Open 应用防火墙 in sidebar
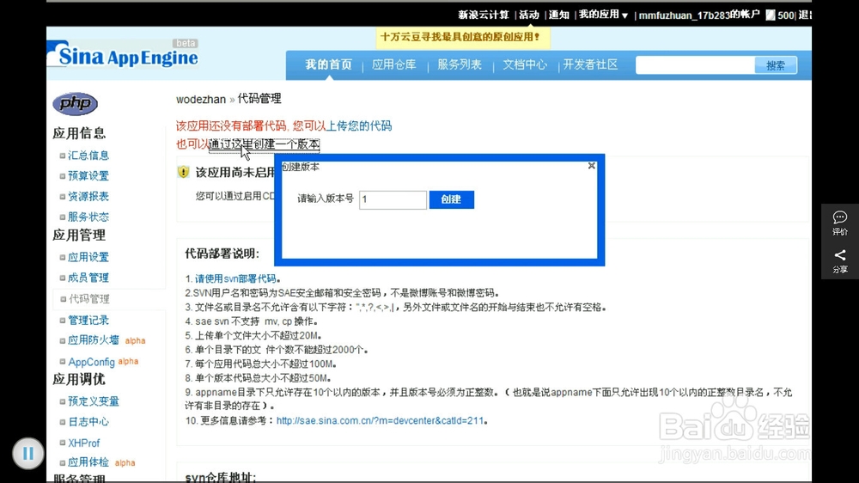This screenshot has height=483, width=859. coord(93,340)
